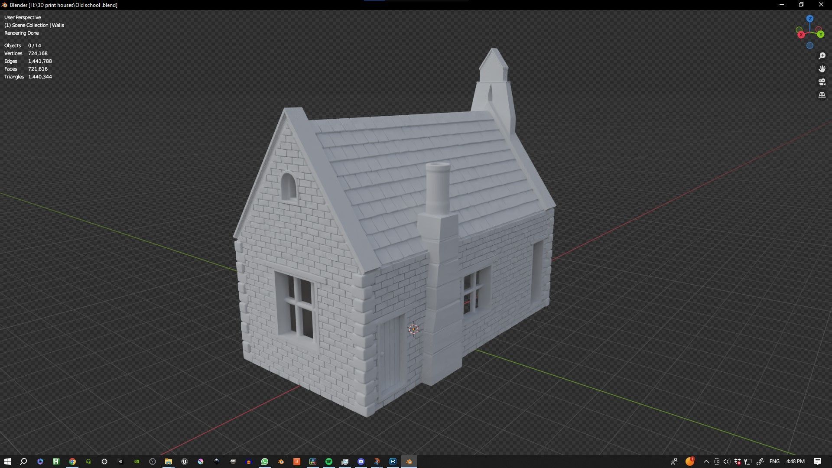
Task: Click the second Blender icon next to WhatsApp
Action: (280, 461)
